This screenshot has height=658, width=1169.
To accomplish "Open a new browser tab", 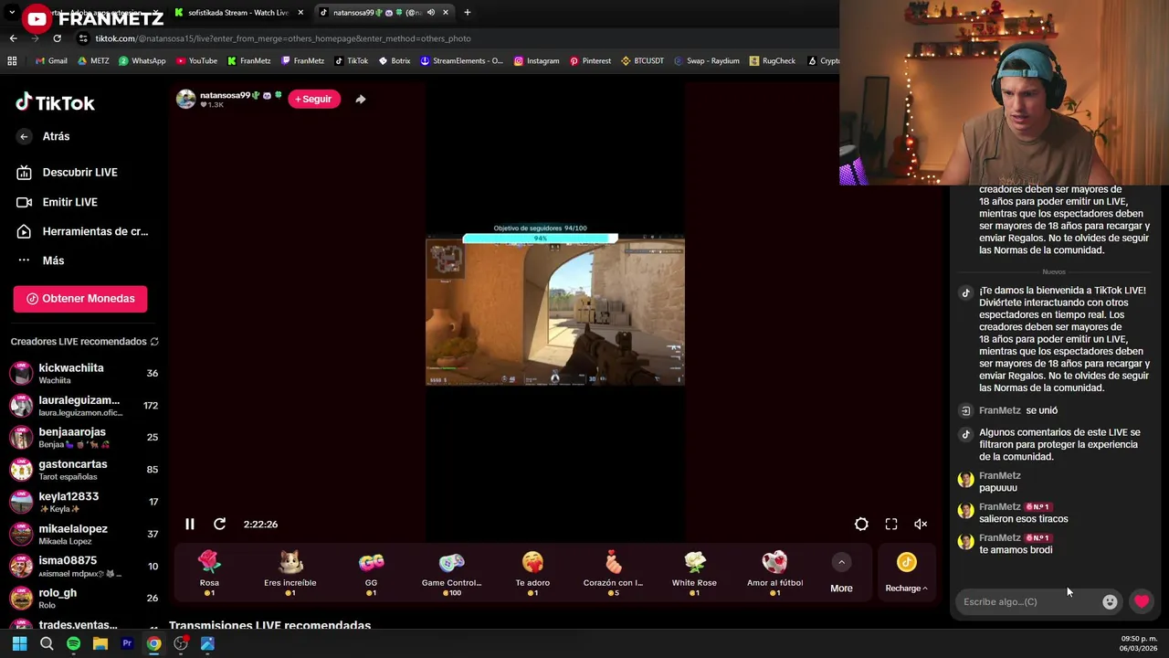I will 467,13.
